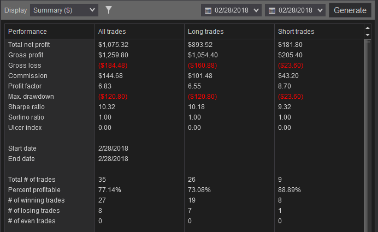This screenshot has height=232, width=378.
Task: Select the 26 long trades count
Action: point(192,179)
